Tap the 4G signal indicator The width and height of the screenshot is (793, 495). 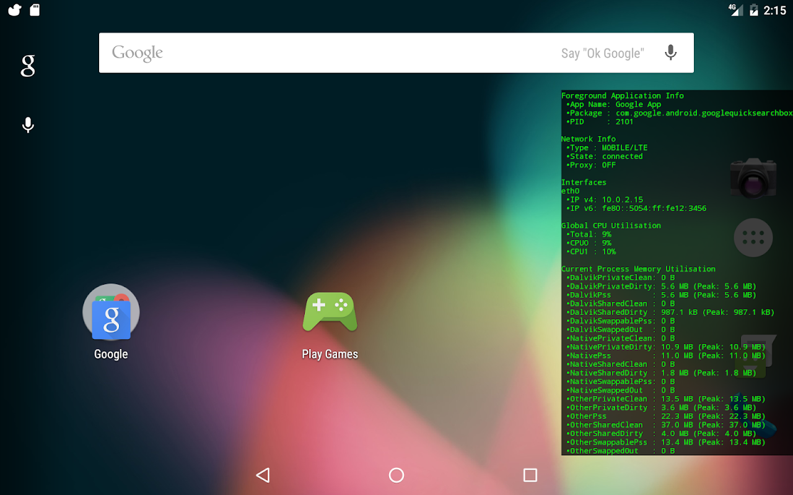pos(735,9)
